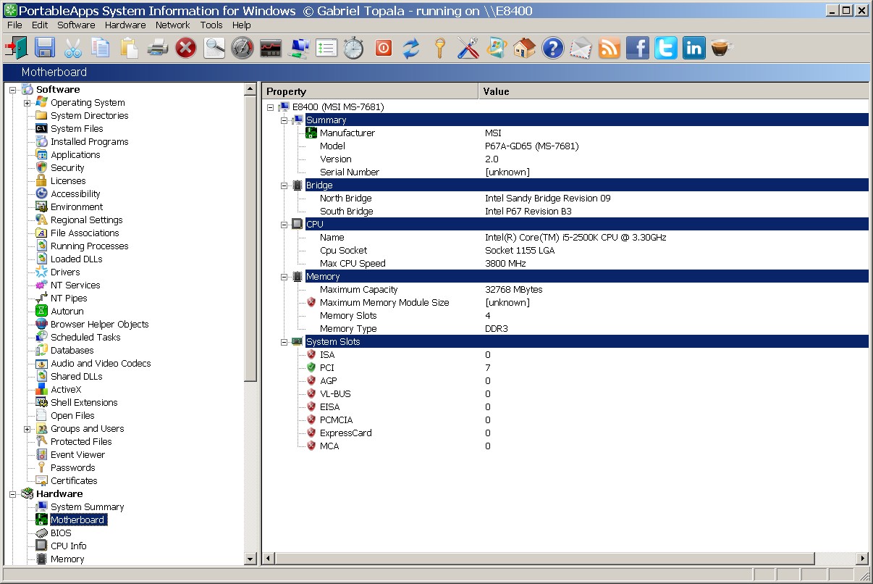Viewport: 873px width, 584px height.
Task: Open the Network menu
Action: coord(173,25)
